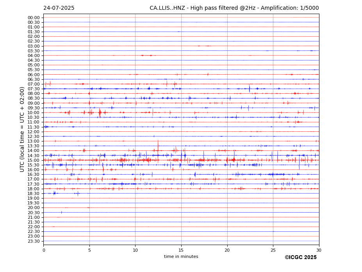This screenshot has width=362, height=272.
Task: Click the 11:30 row time label
Action: coord(34,127)
